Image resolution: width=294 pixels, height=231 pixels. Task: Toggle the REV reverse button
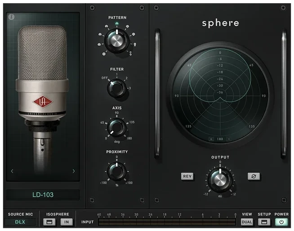click(x=187, y=176)
